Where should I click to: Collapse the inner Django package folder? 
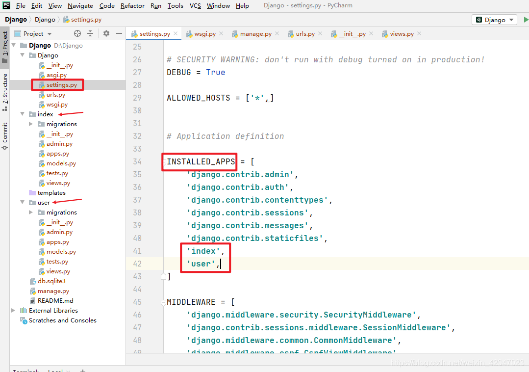(x=22, y=55)
